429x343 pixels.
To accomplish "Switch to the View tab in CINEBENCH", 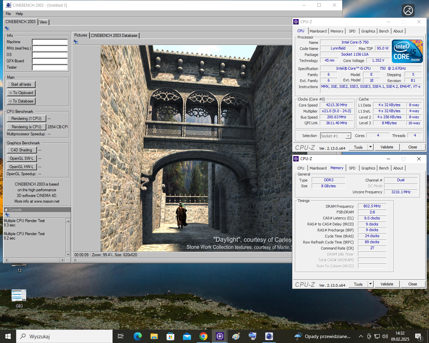I will click(x=43, y=22).
